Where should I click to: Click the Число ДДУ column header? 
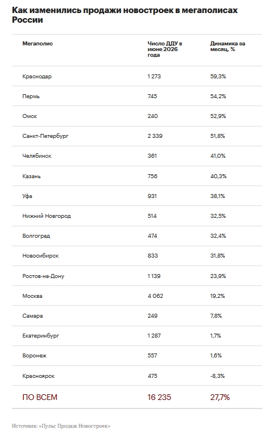pyautogui.click(x=165, y=49)
